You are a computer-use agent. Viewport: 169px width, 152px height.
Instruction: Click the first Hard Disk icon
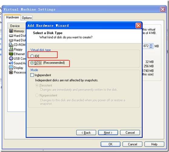pyautogui.click(x=11, y=36)
